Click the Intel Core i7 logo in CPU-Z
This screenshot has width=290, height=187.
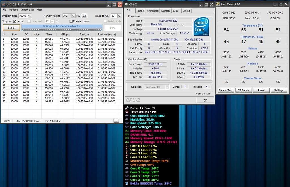[201, 26]
